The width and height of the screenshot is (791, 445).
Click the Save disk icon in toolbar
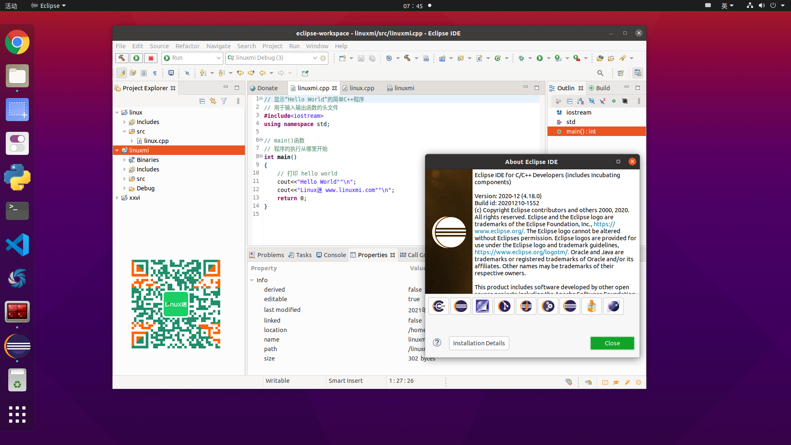pyautogui.click(x=361, y=58)
